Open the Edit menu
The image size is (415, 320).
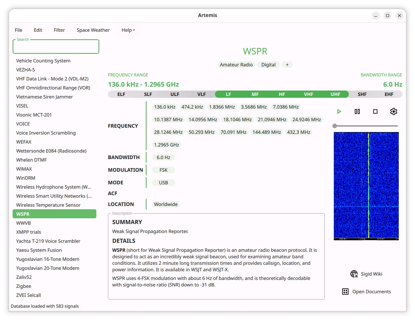pyautogui.click(x=38, y=30)
